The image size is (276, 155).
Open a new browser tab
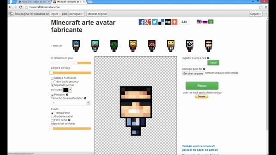[x=90, y=2]
